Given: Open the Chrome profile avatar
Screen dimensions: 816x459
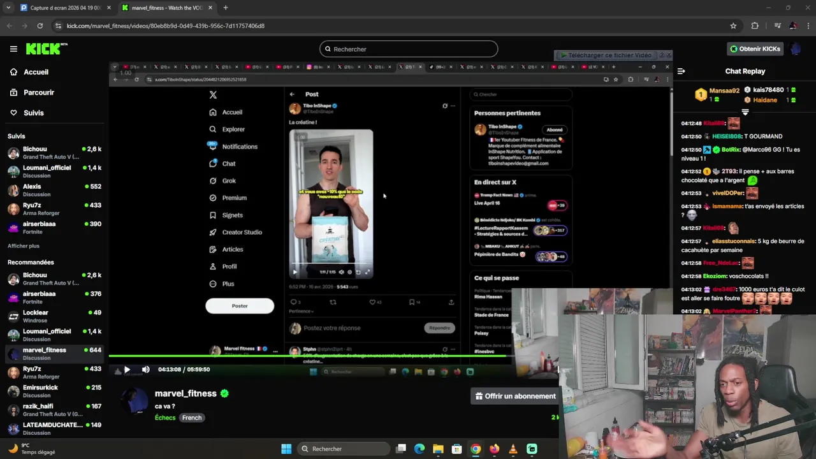Looking at the screenshot, I should (x=792, y=25).
